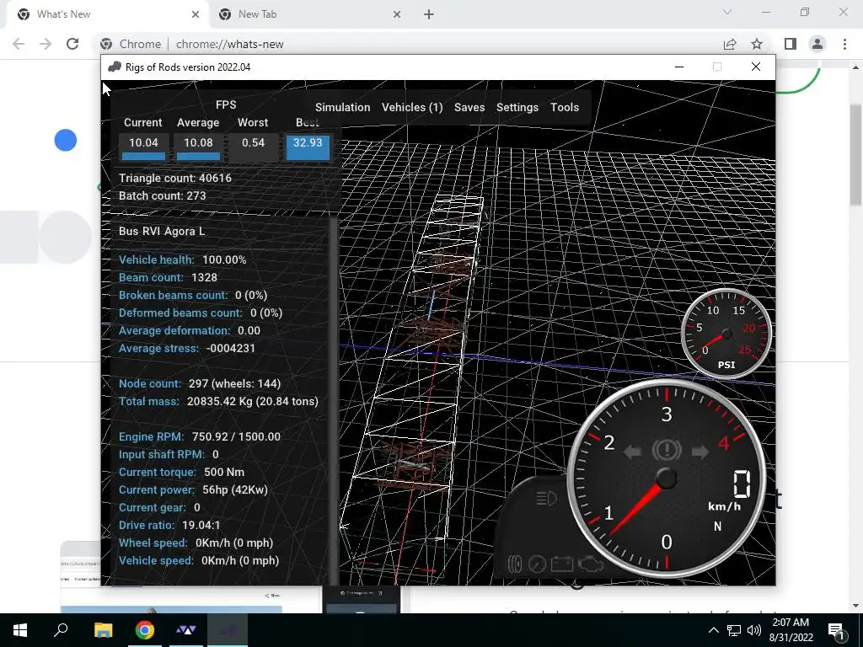Open Chrome three-dot menu
This screenshot has height=647, width=863.
pyautogui.click(x=844, y=44)
